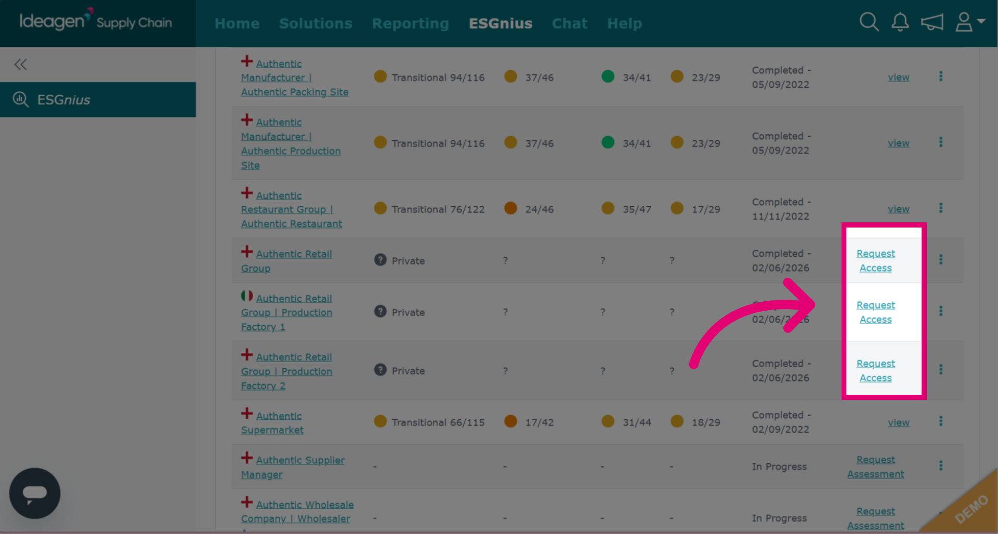The height and width of the screenshot is (534, 998).
Task: Click Italy flag on Production Factory 1
Action: click(247, 296)
